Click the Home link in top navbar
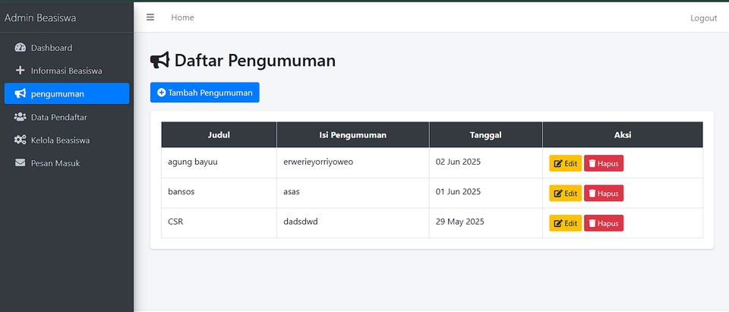Viewport: 729px width, 312px height. [x=182, y=17]
